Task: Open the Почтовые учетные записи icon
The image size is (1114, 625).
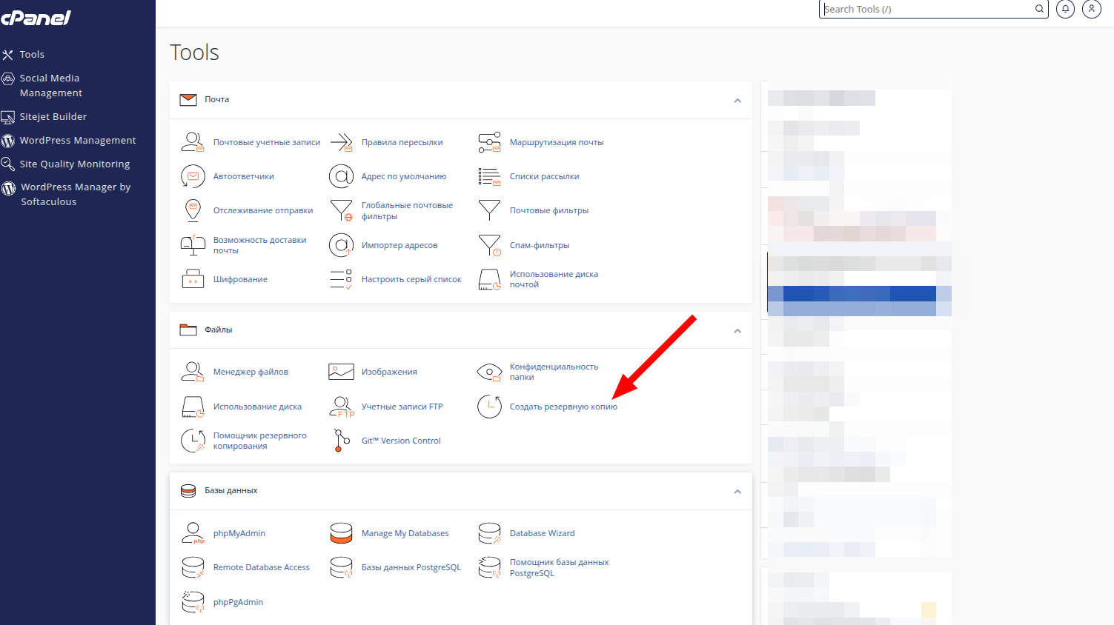Action: (x=193, y=142)
